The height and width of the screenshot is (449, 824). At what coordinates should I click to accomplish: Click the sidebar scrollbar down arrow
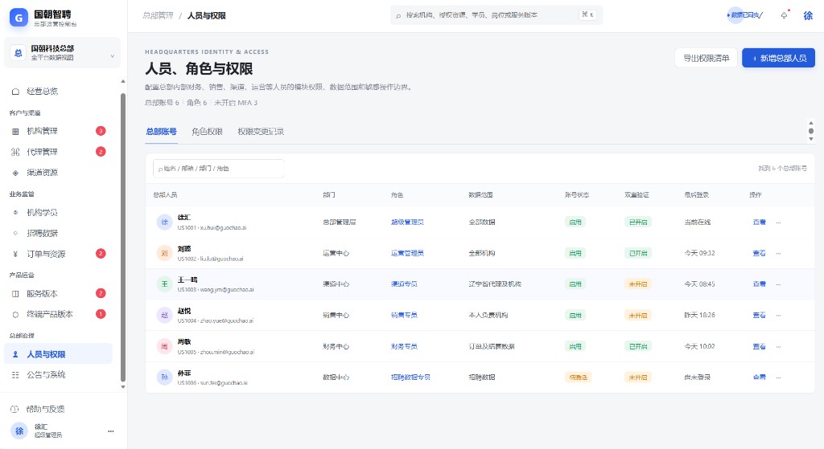click(x=123, y=387)
